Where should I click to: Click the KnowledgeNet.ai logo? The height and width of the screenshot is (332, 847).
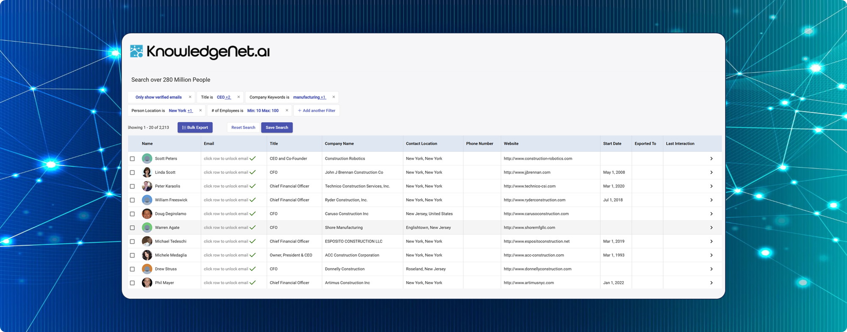[199, 52]
